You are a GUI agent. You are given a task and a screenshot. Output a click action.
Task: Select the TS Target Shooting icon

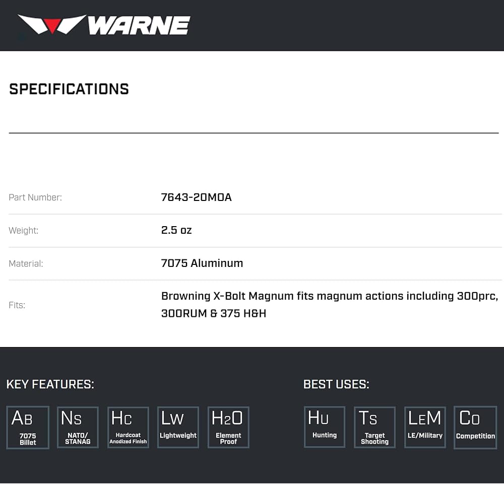click(x=375, y=427)
